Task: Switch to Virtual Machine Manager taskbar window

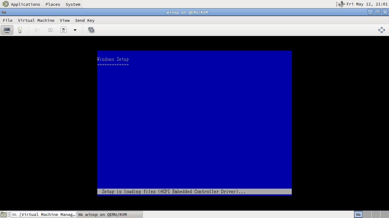Action: pyautogui.click(x=43, y=214)
